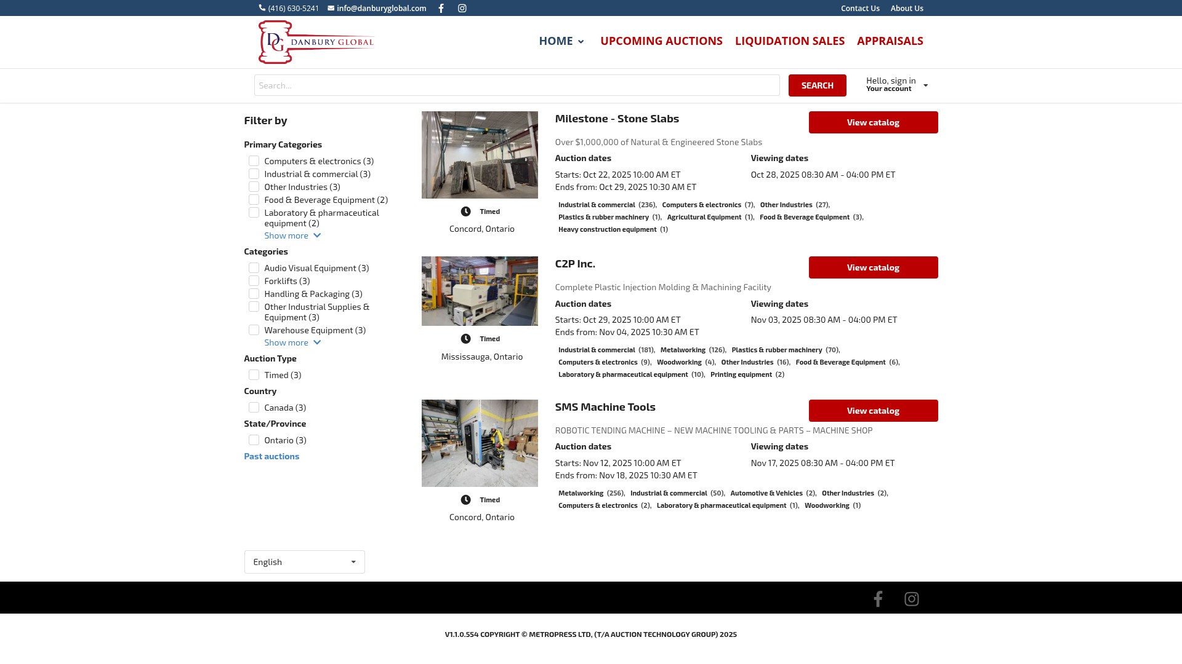Go to APPRAISALS
The height and width of the screenshot is (664, 1182).
coord(890,41)
